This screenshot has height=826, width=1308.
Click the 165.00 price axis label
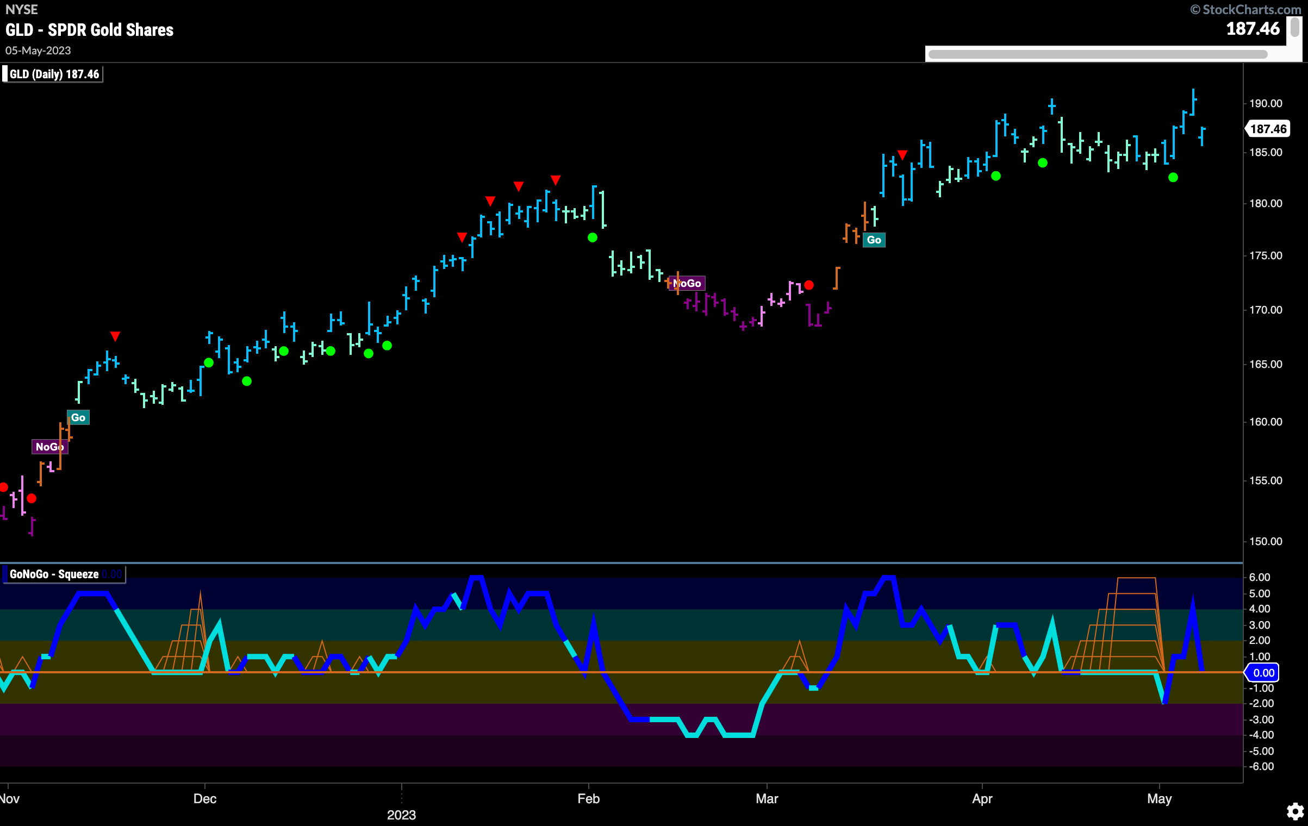1266,364
